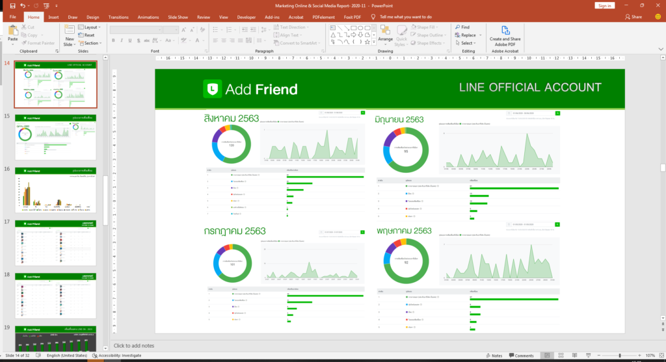666x362 pixels.
Task: Collapse the ribbon with the chevron
Action: tap(661, 49)
